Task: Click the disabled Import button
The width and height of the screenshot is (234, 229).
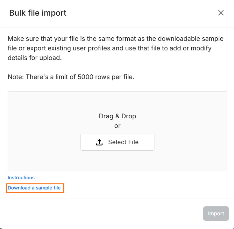Action: pos(216,214)
